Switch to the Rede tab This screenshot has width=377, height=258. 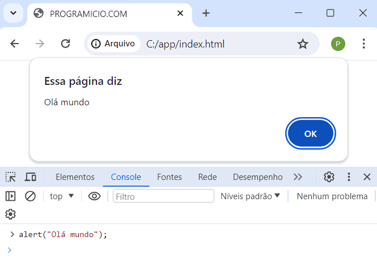point(207,177)
